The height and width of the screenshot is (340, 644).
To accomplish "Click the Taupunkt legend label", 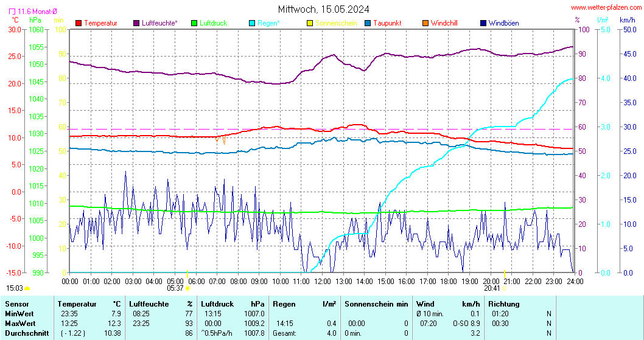I will pyautogui.click(x=387, y=23).
